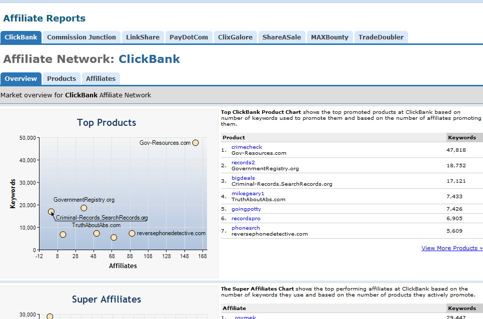Click the Affiliate Reports heading
Viewport: 483px width, 319px height.
(x=44, y=18)
